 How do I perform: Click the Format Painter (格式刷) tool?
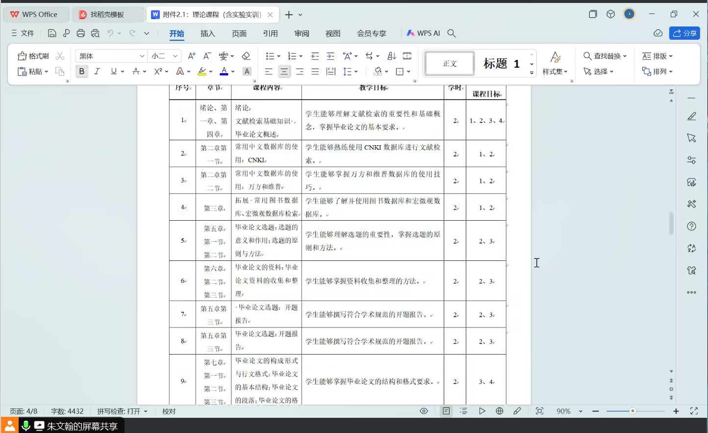tap(33, 56)
